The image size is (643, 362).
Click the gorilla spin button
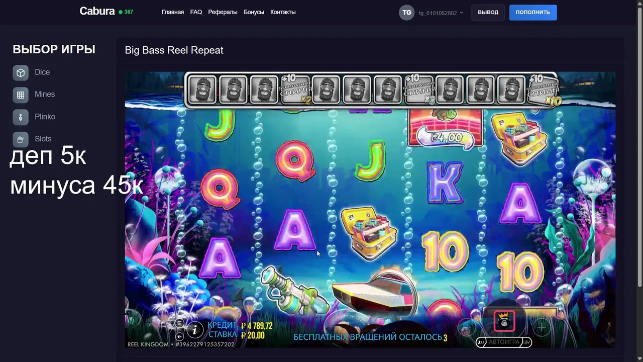(504, 321)
